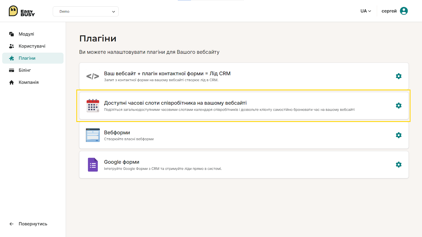The image size is (422, 237).
Task: Click the calendar icon of time slots plugin
Action: pos(93,106)
